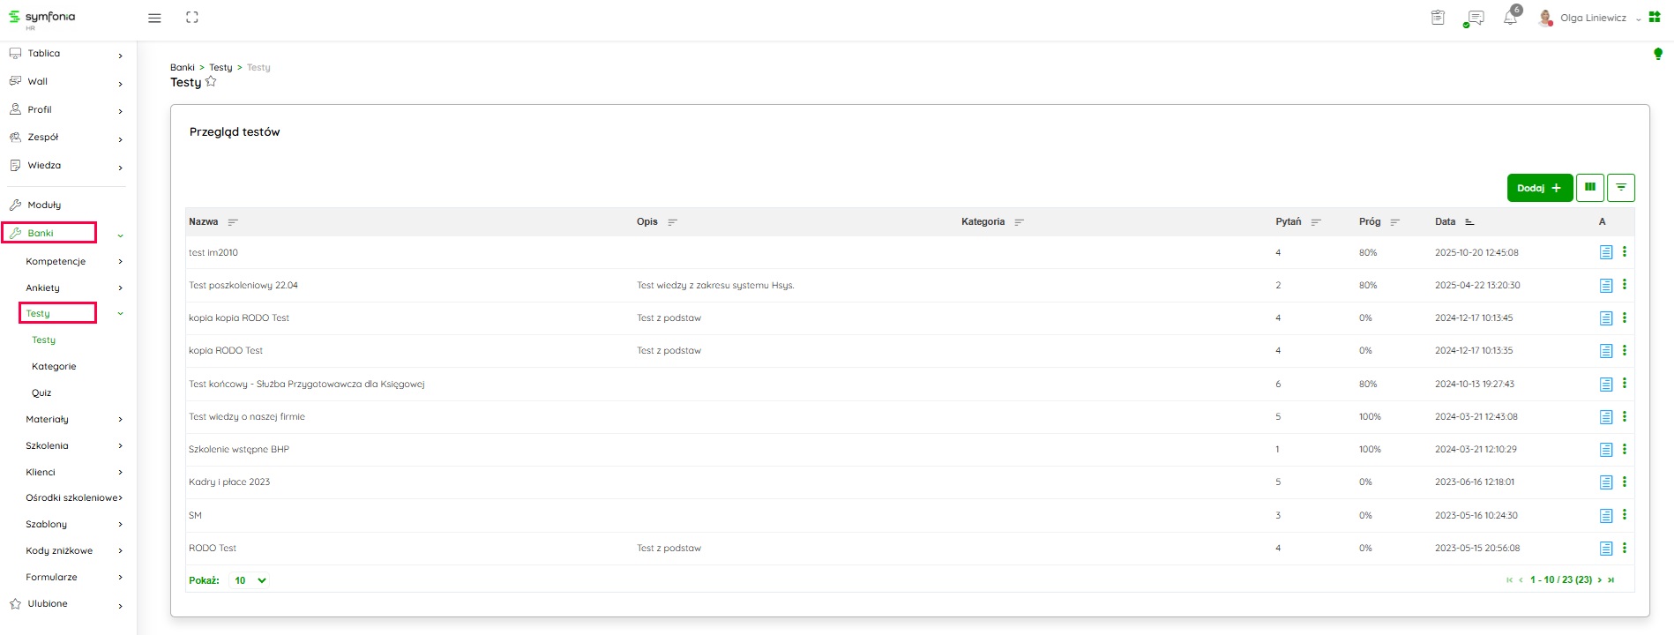Go to the next page of results
Viewport: 1674px width, 635px height.
[x=1599, y=580]
